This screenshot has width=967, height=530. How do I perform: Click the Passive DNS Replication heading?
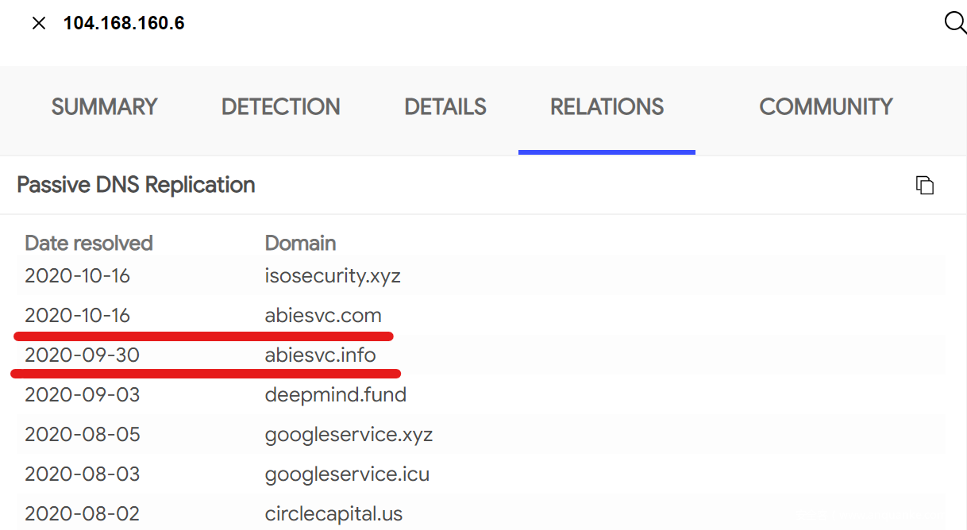tap(136, 185)
